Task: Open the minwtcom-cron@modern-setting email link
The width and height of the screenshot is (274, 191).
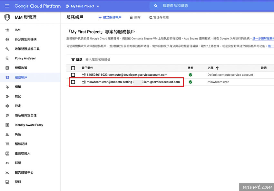Action: pos(133,82)
